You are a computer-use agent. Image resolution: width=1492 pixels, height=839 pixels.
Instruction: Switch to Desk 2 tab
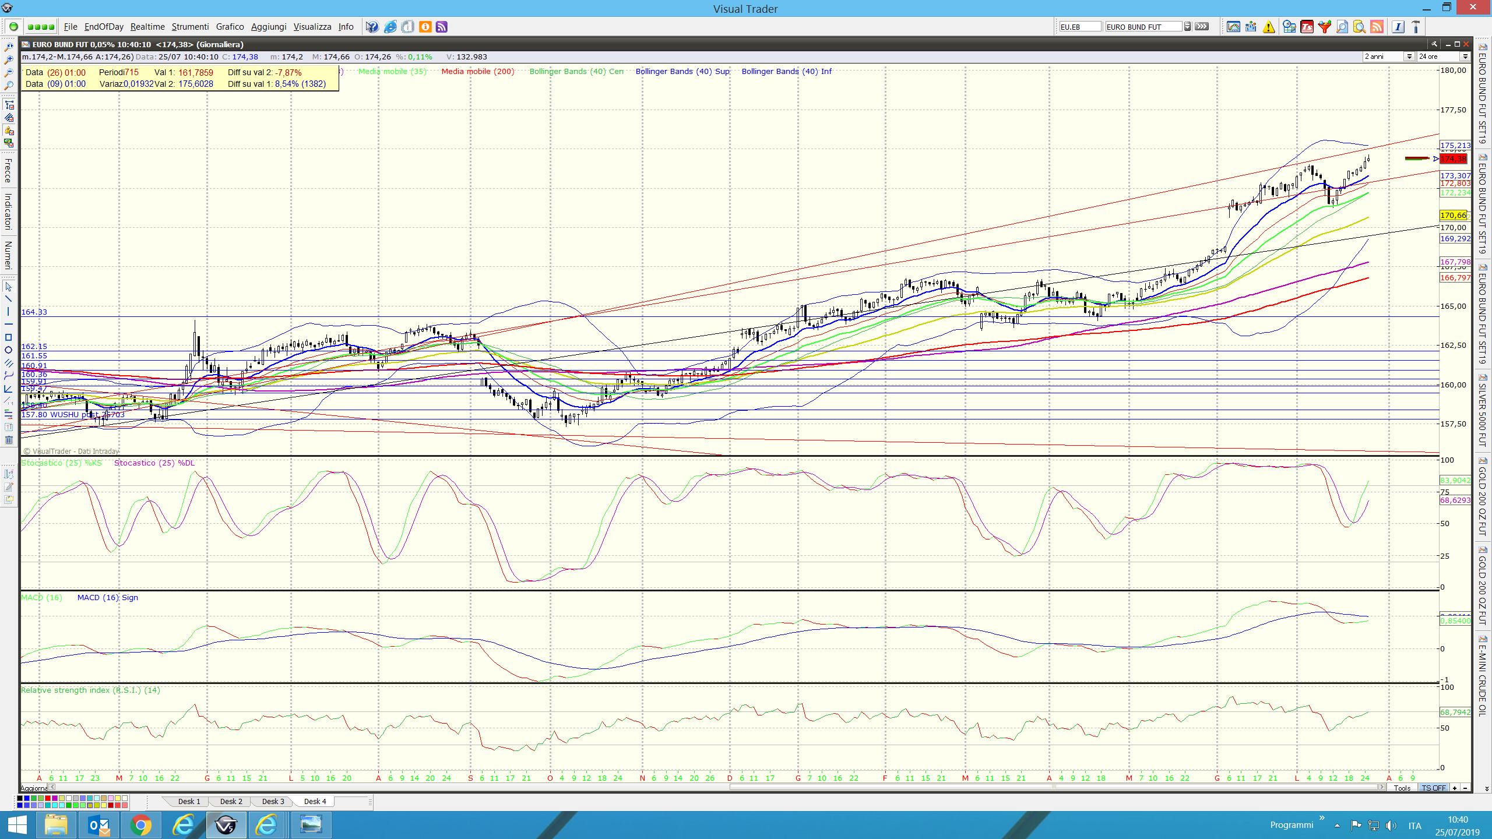(x=231, y=801)
